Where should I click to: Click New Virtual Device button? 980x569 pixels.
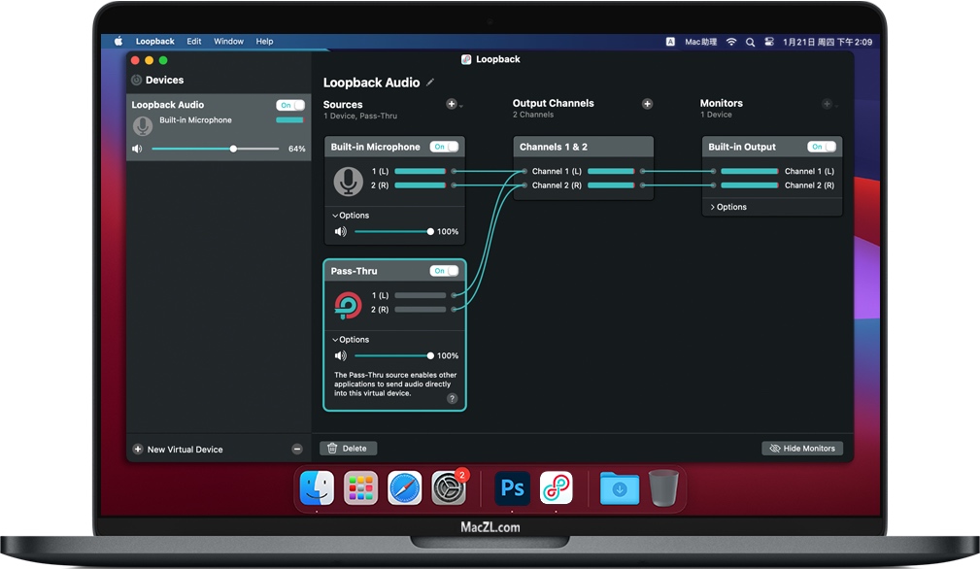coord(178,449)
